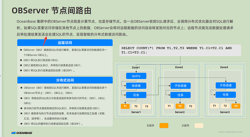
Task: Select the 分布式访问 header bar
Action: (65, 80)
